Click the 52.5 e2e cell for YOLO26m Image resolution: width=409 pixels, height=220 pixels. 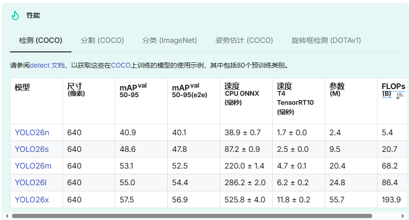(x=194, y=166)
